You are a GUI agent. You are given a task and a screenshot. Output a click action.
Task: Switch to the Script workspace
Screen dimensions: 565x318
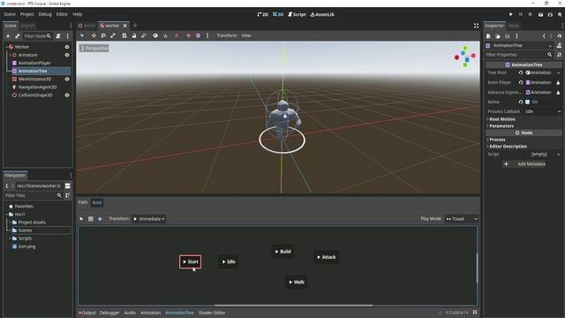[297, 14]
